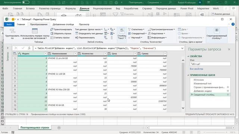
Task: Reverse rows in the table
Action: (61, 33)
